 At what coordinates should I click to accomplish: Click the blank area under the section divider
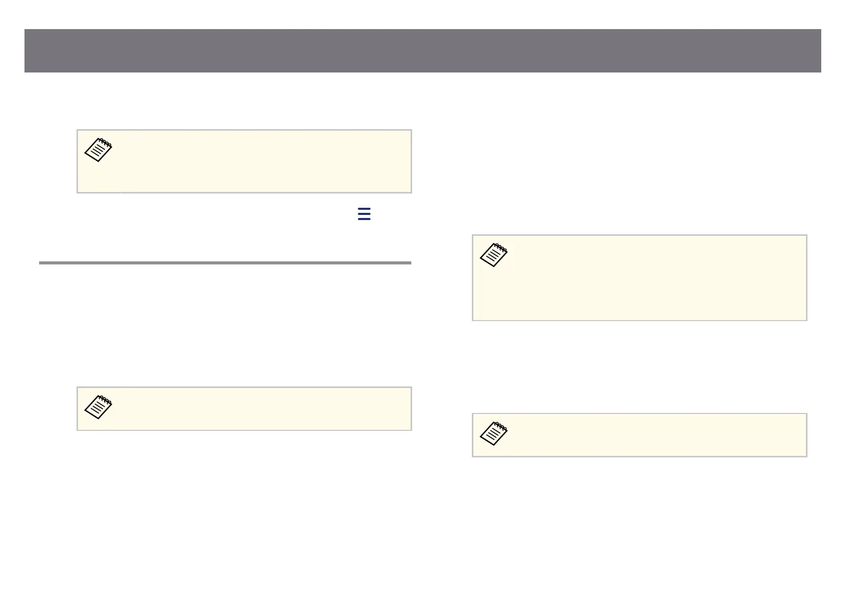coord(225,322)
